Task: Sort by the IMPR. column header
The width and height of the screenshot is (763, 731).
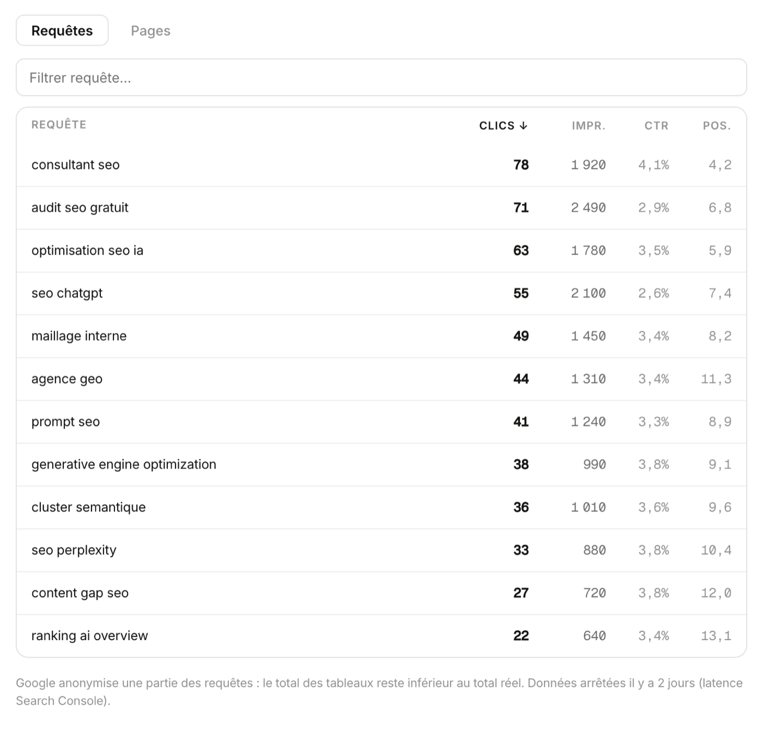Action: click(x=589, y=126)
